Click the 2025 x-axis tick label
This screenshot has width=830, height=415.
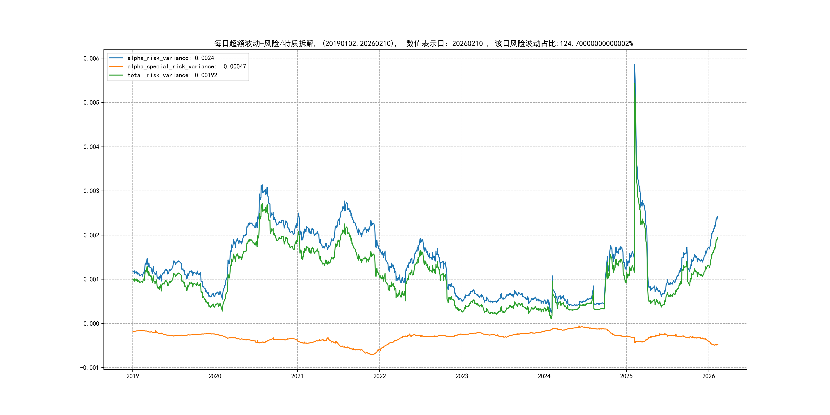coord(626,376)
